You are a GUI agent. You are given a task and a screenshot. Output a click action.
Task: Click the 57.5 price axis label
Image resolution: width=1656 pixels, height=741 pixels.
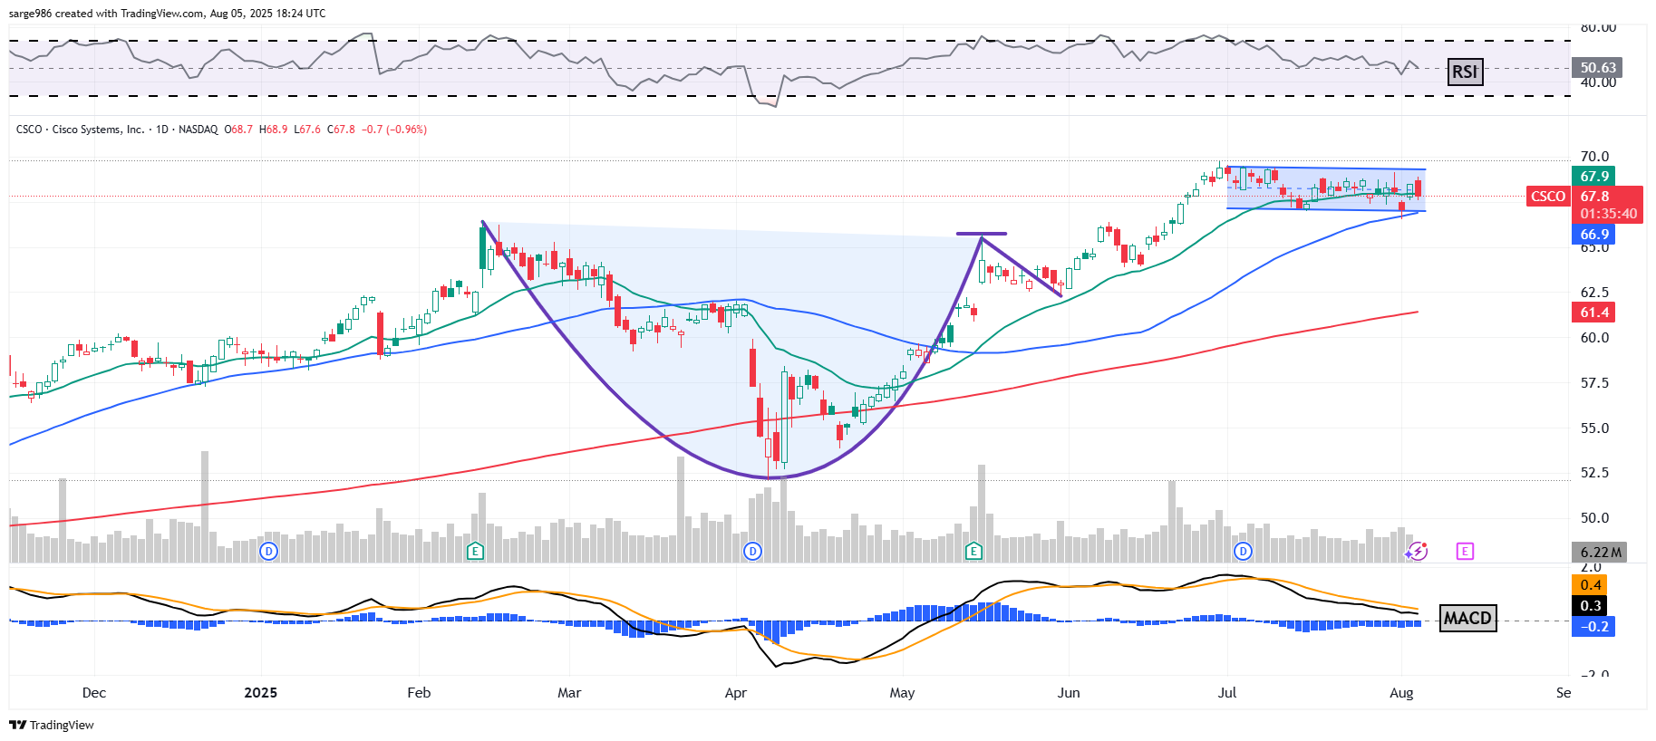(x=1594, y=383)
